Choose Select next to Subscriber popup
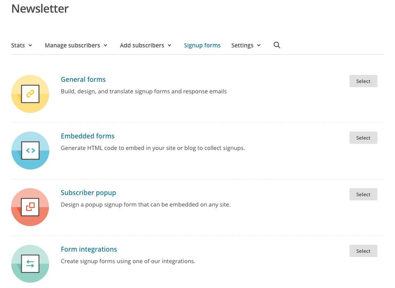 tap(363, 194)
